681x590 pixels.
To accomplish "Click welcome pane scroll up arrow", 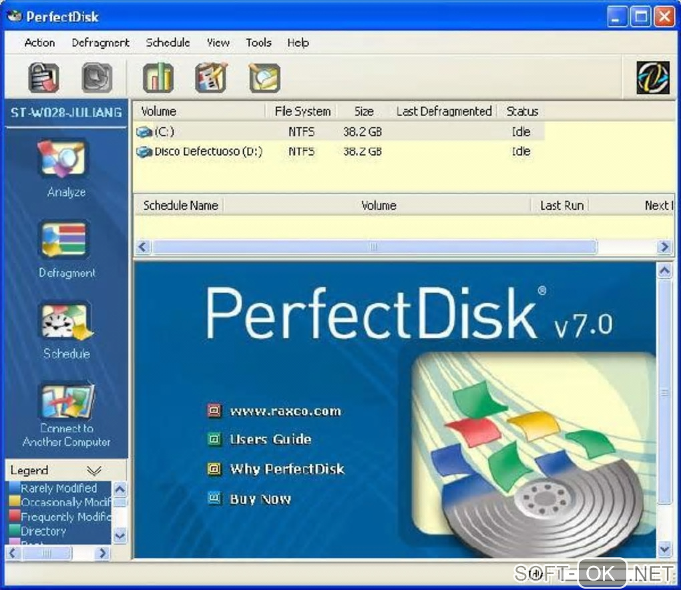I will pyautogui.click(x=665, y=271).
